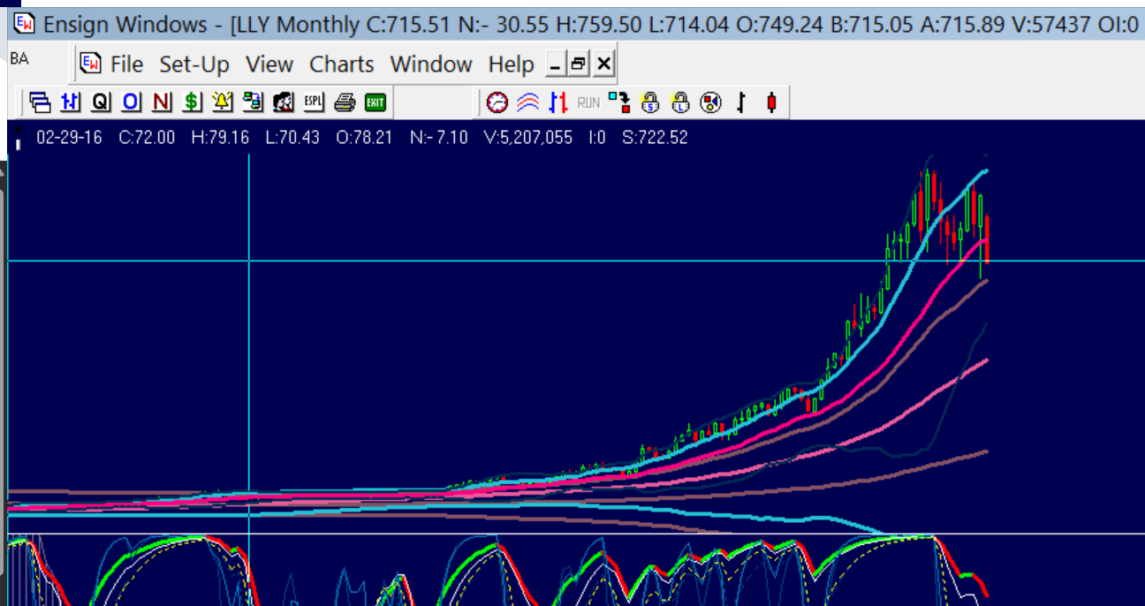Click the red and blue bars icon

pos(557,102)
